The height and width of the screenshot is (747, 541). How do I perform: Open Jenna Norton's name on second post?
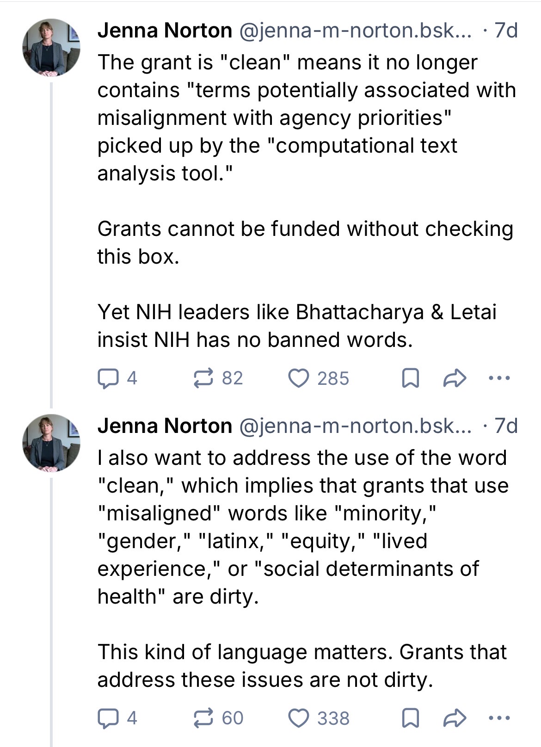pos(165,426)
